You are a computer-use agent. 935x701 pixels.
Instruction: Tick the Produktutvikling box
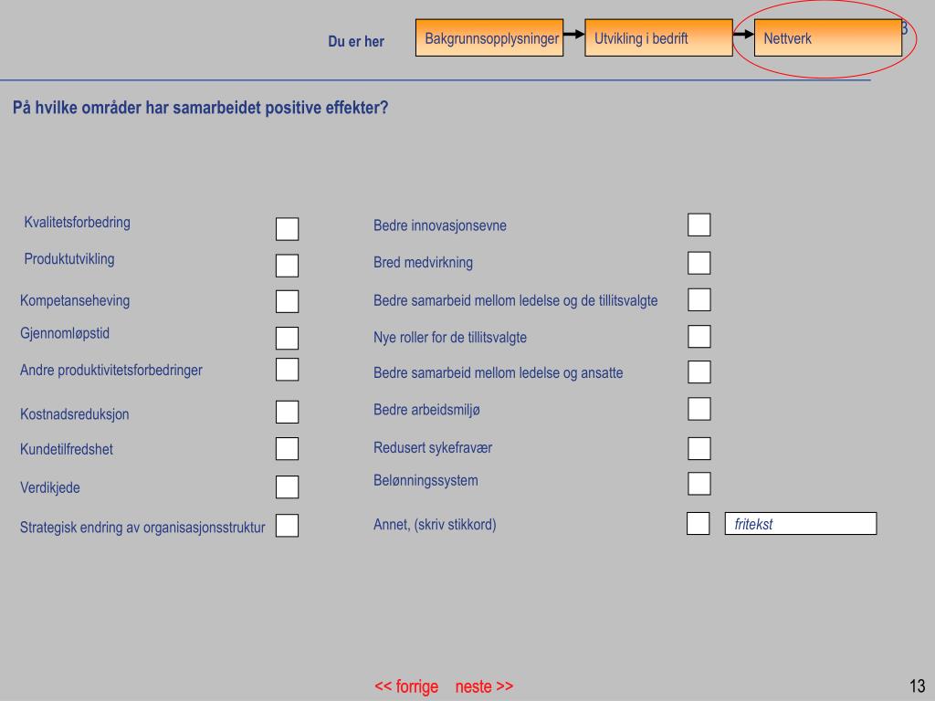pos(287,266)
